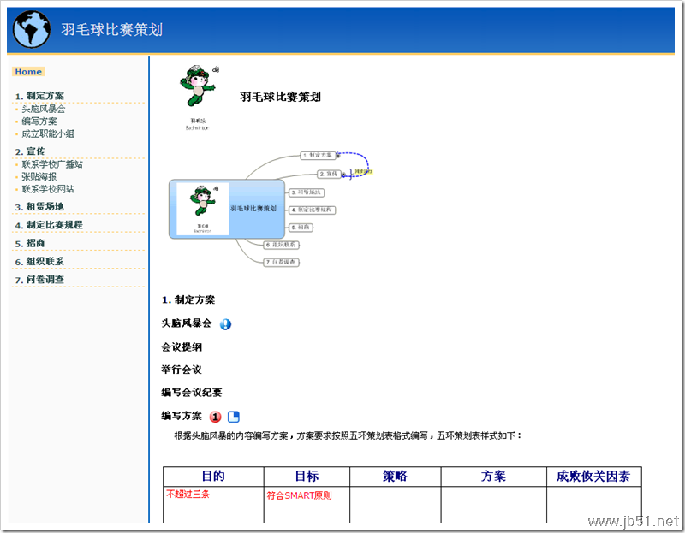
Task: Click the globe logo in the header
Action: [x=32, y=29]
